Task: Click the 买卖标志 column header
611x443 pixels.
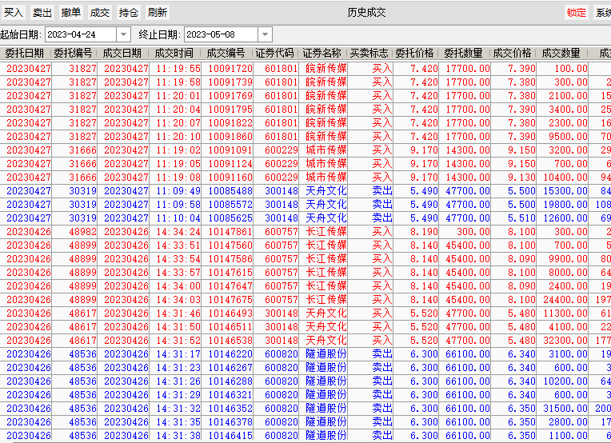Action: click(x=369, y=53)
